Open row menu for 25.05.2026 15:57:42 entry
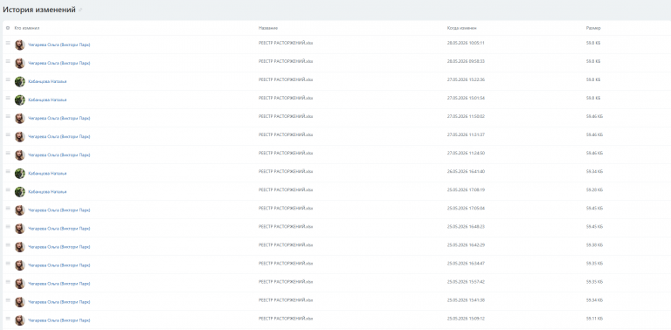Viewport: 671px width, 330px height. point(8,282)
